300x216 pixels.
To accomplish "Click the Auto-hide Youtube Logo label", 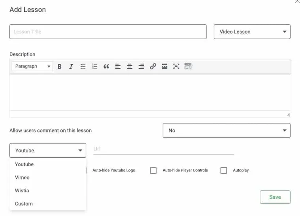I will tap(114, 170).
